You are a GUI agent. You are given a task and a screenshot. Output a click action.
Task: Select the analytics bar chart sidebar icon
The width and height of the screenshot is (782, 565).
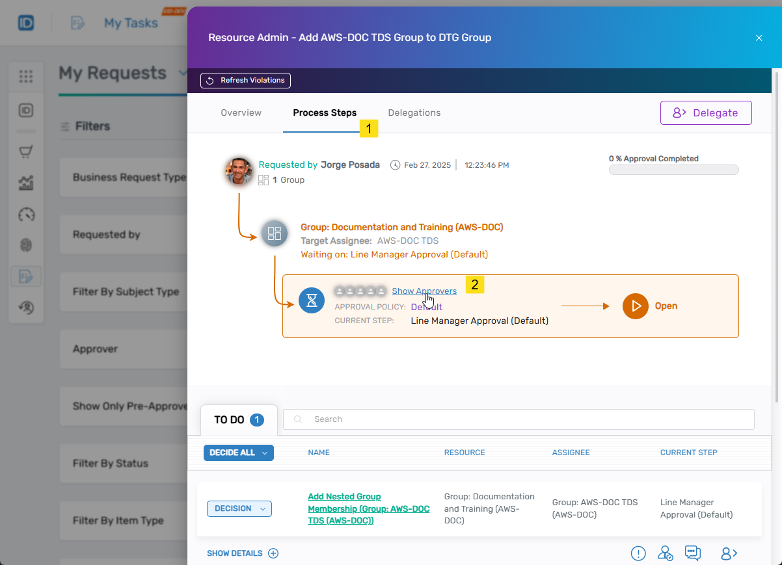pos(26,183)
